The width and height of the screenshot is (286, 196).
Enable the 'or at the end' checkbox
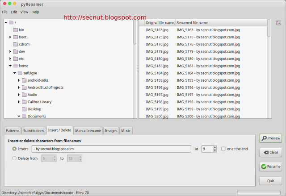(x=223, y=149)
